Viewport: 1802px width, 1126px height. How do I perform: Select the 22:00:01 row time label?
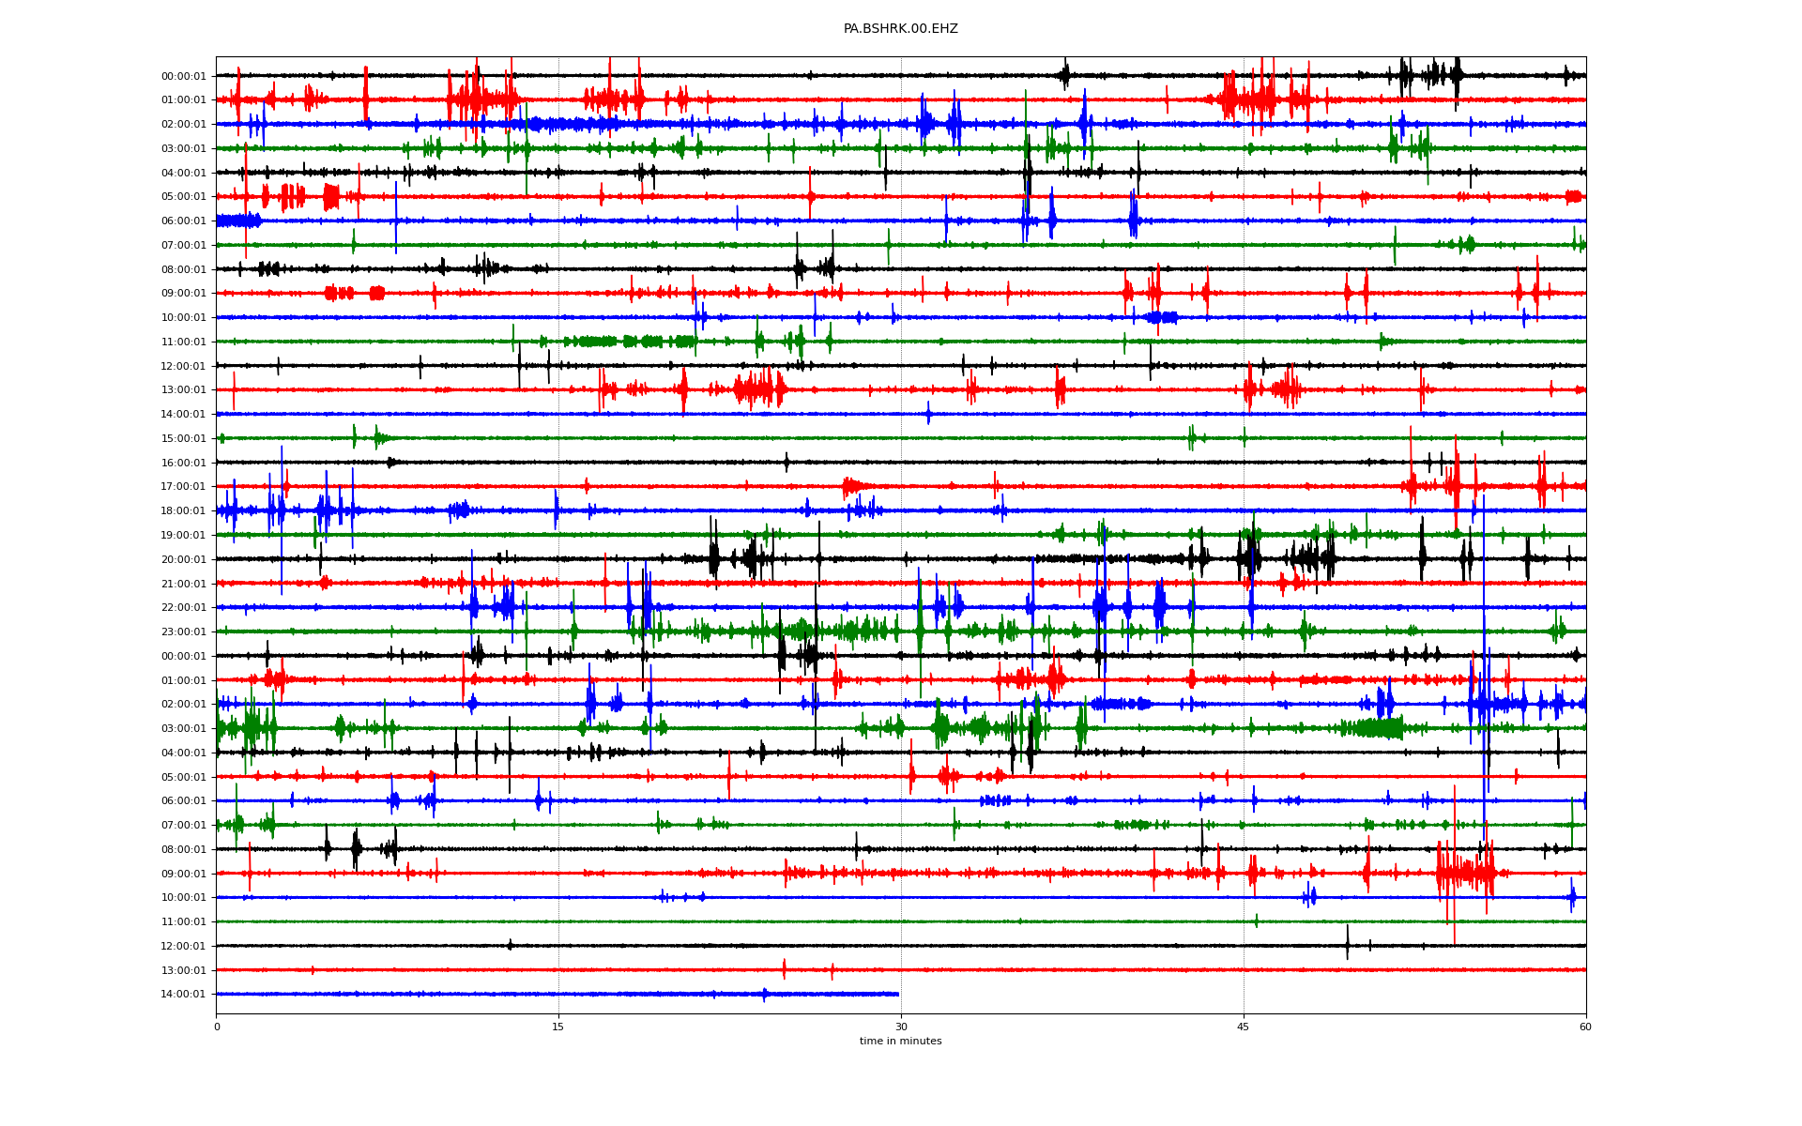click(183, 608)
